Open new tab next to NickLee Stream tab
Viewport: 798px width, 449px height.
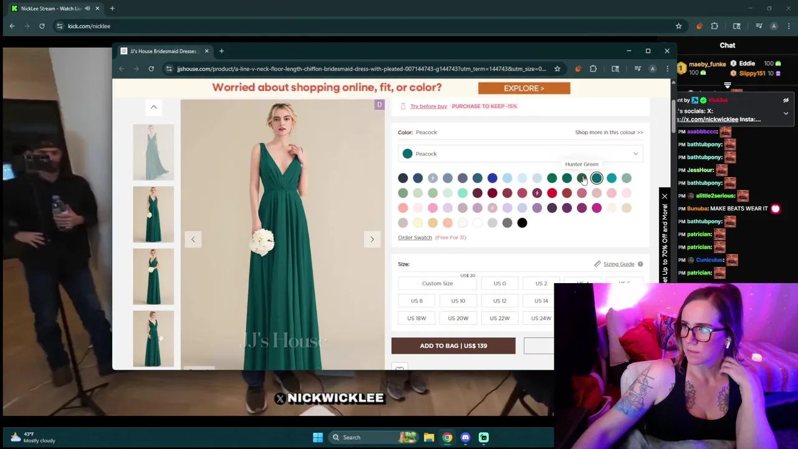112,8
